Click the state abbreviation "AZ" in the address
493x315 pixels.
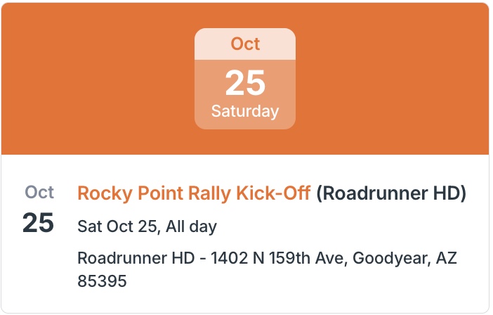click(447, 258)
